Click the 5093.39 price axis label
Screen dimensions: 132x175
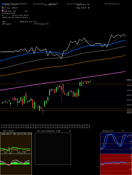(x=129, y=95)
